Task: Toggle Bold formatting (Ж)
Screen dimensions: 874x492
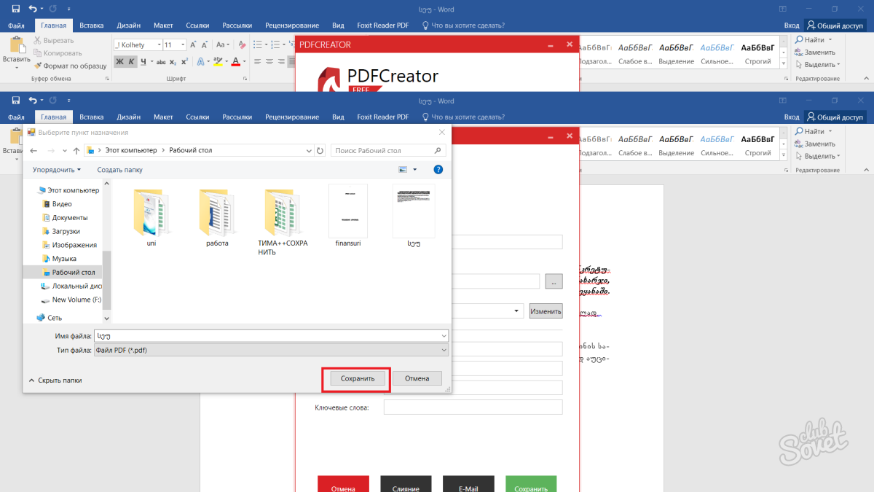Action: (x=119, y=62)
